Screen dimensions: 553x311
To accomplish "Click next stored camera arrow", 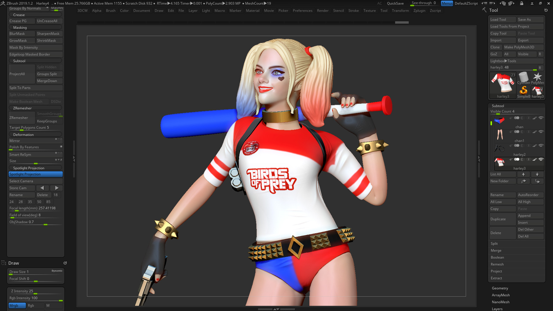I will point(57,188).
